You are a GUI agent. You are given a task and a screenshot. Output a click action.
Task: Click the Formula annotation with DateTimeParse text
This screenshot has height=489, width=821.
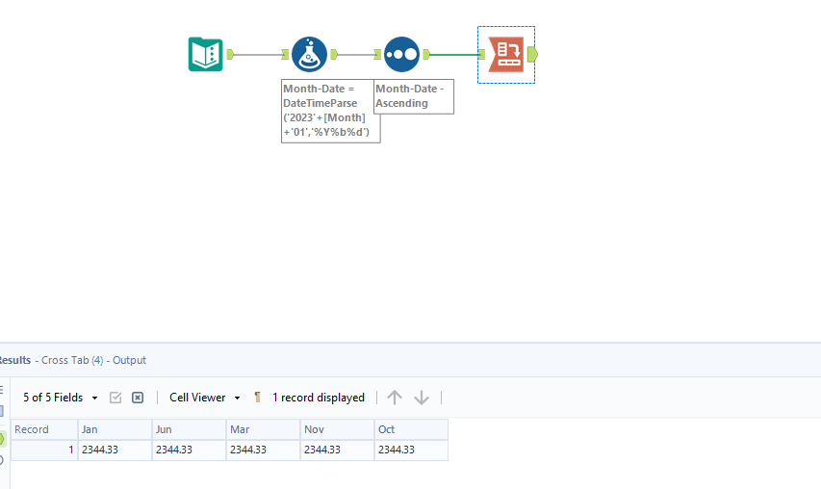pos(331,111)
